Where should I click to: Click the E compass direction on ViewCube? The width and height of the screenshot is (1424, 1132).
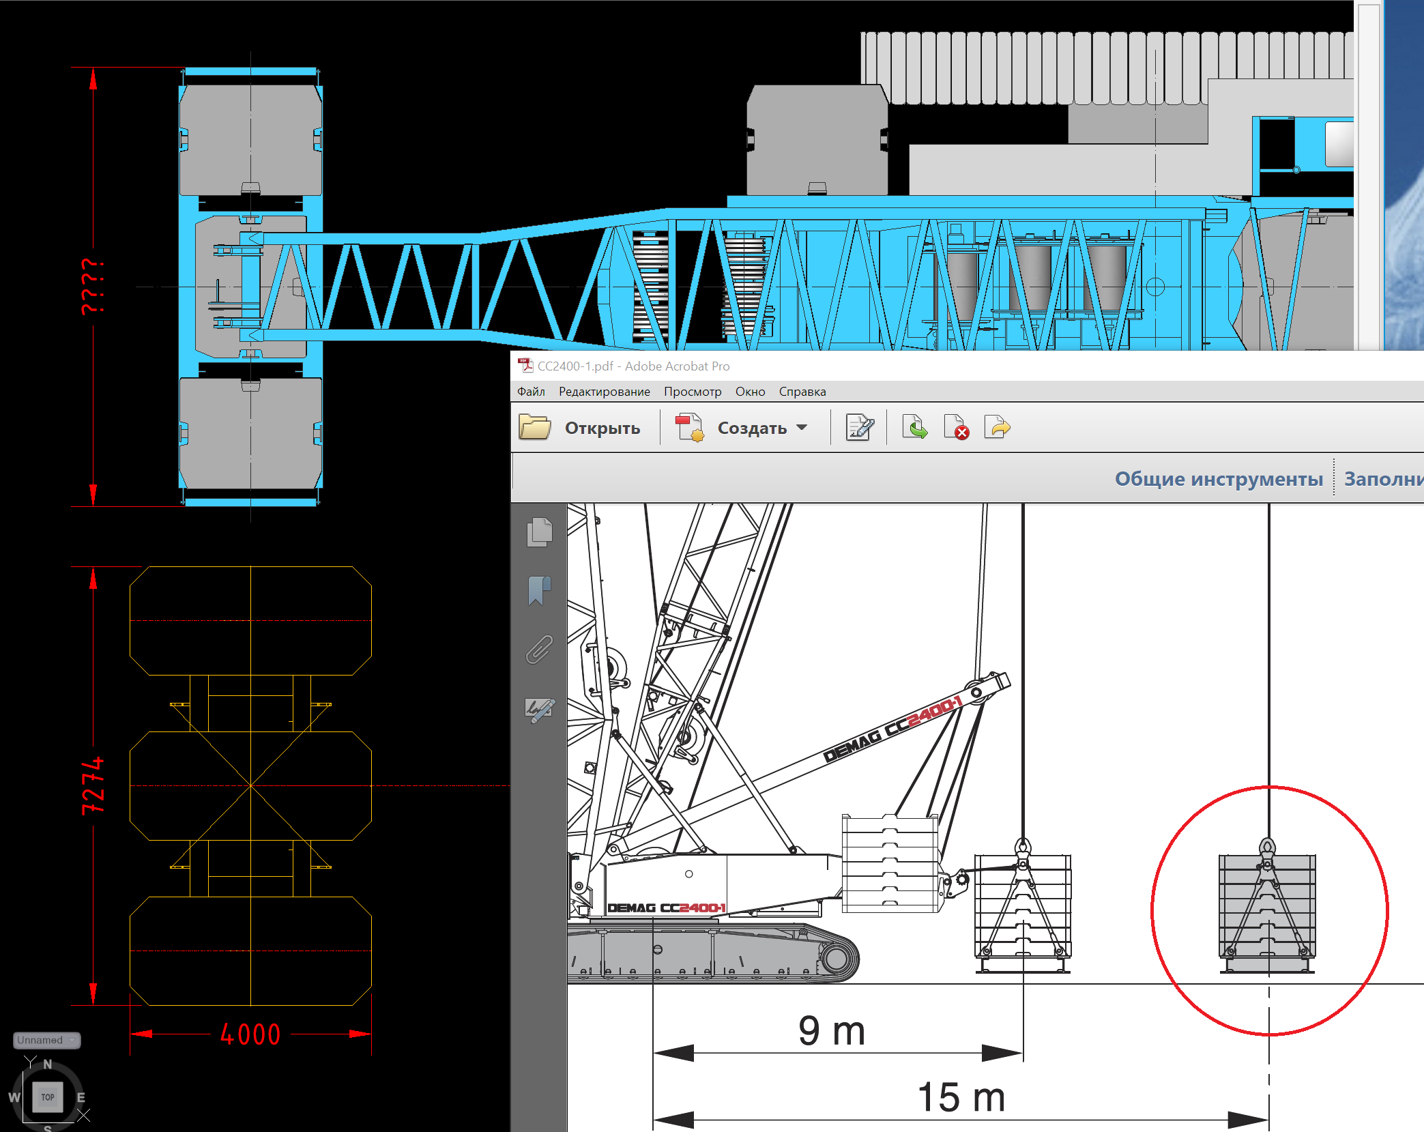81,1098
